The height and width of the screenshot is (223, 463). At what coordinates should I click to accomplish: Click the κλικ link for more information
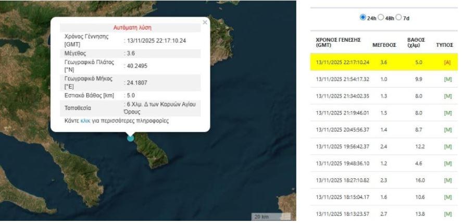click(85, 121)
